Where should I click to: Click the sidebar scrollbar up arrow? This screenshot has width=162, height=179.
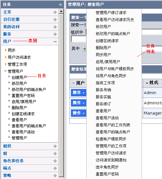coord(61,11)
